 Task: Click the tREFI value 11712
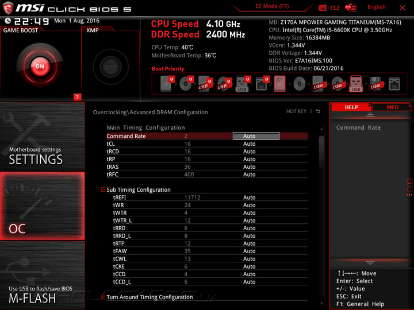[192, 197]
